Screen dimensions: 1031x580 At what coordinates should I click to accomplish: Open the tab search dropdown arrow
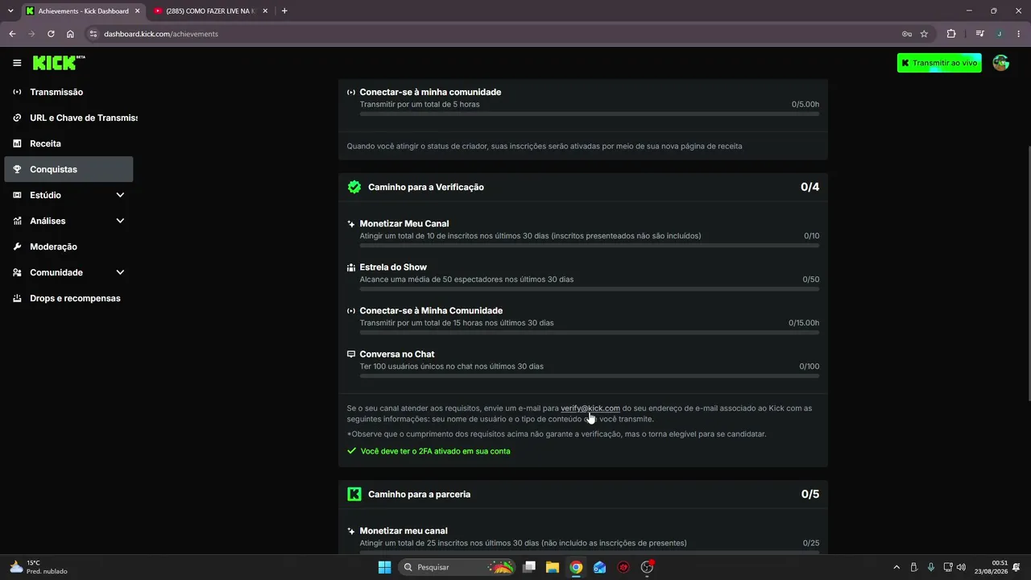10,11
